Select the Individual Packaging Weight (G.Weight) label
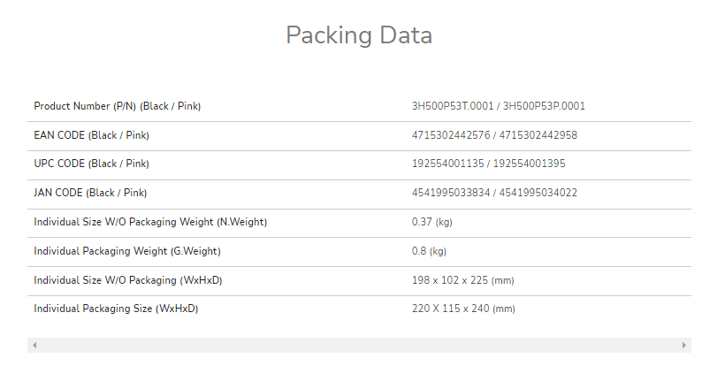The width and height of the screenshot is (725, 366). click(127, 251)
